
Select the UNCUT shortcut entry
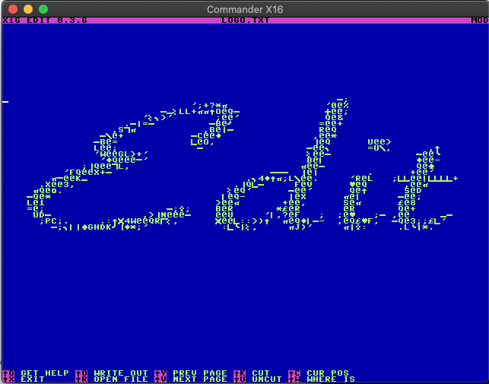point(267,379)
